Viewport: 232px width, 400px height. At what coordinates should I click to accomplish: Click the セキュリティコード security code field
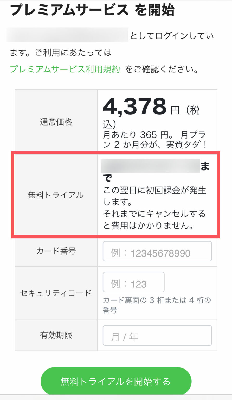tap(134, 282)
